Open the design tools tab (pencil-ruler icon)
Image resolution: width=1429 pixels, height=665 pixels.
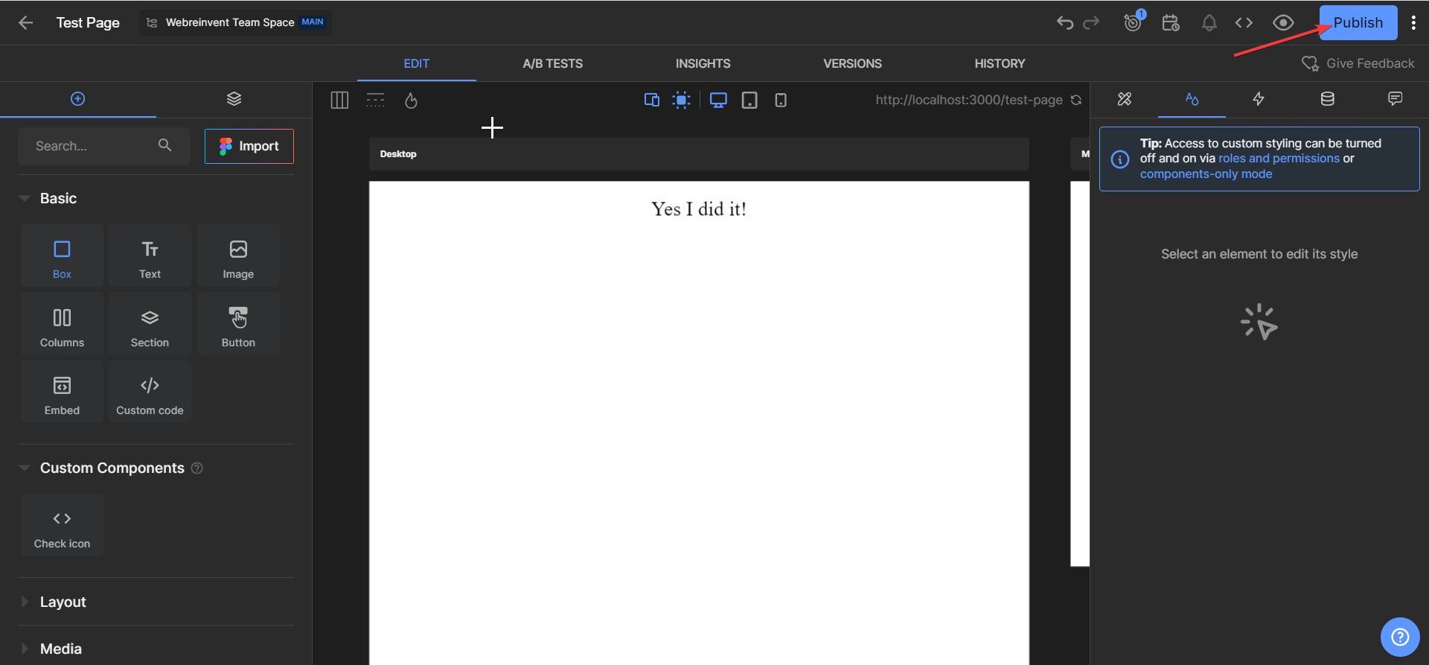1125,99
